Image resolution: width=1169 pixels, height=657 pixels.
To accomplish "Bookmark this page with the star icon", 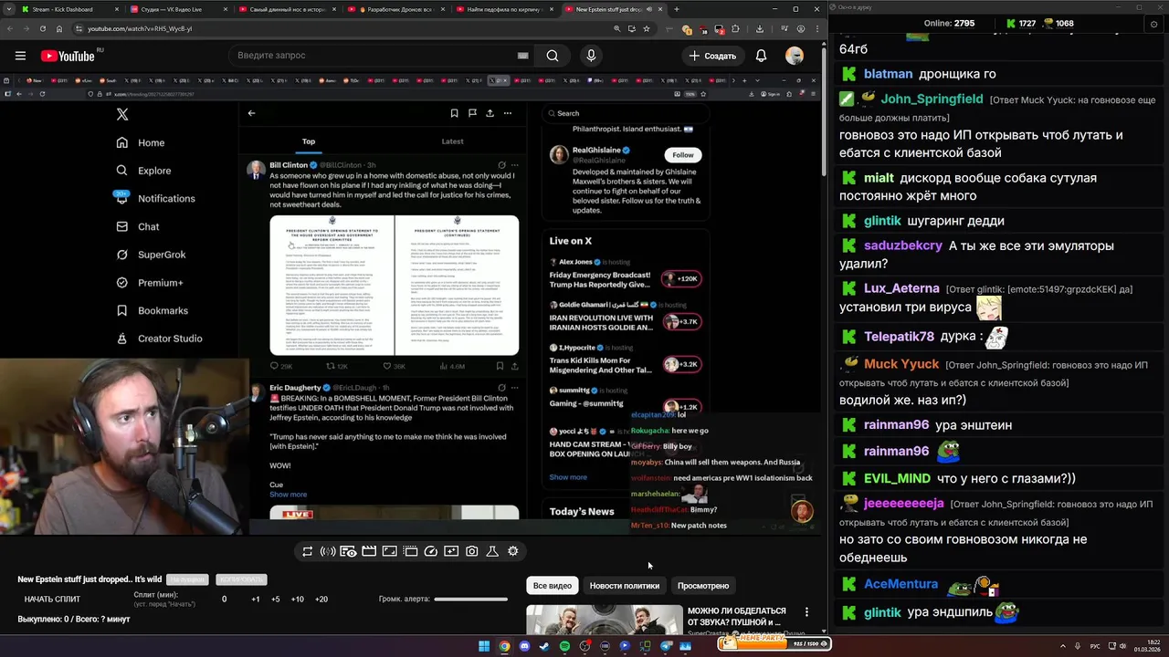I will tap(647, 28).
